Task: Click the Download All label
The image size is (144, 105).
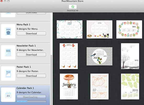Action: coord(73,11)
